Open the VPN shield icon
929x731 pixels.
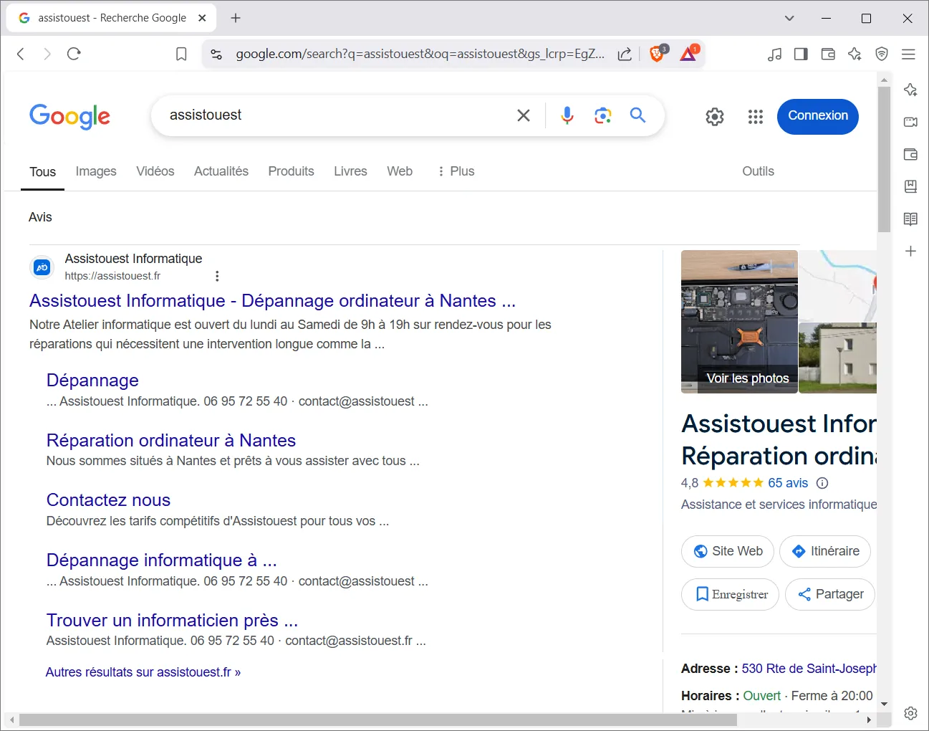point(882,54)
